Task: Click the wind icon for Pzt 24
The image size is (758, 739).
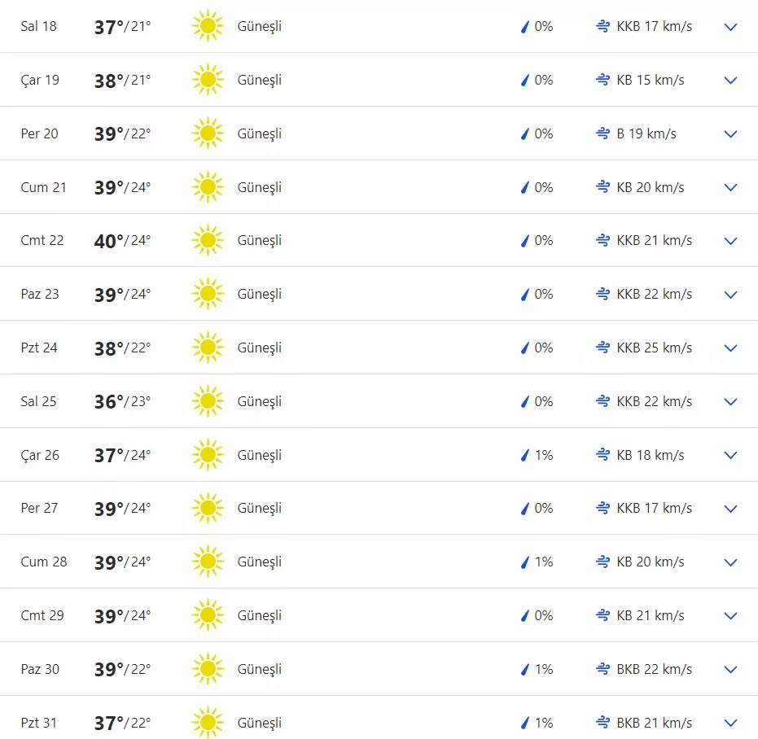Action: (603, 348)
